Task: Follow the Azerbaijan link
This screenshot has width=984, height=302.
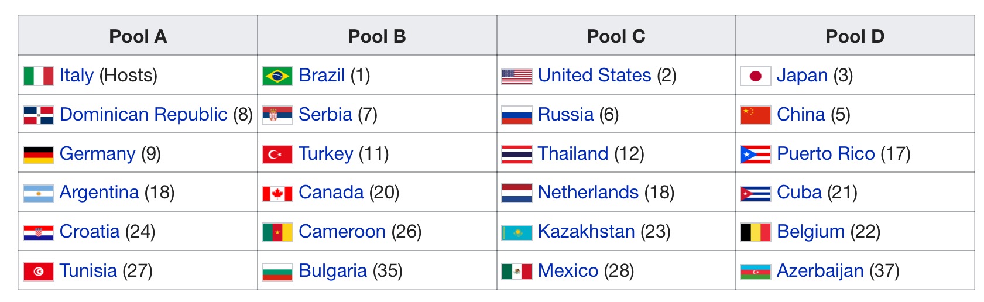Action: [x=820, y=270]
